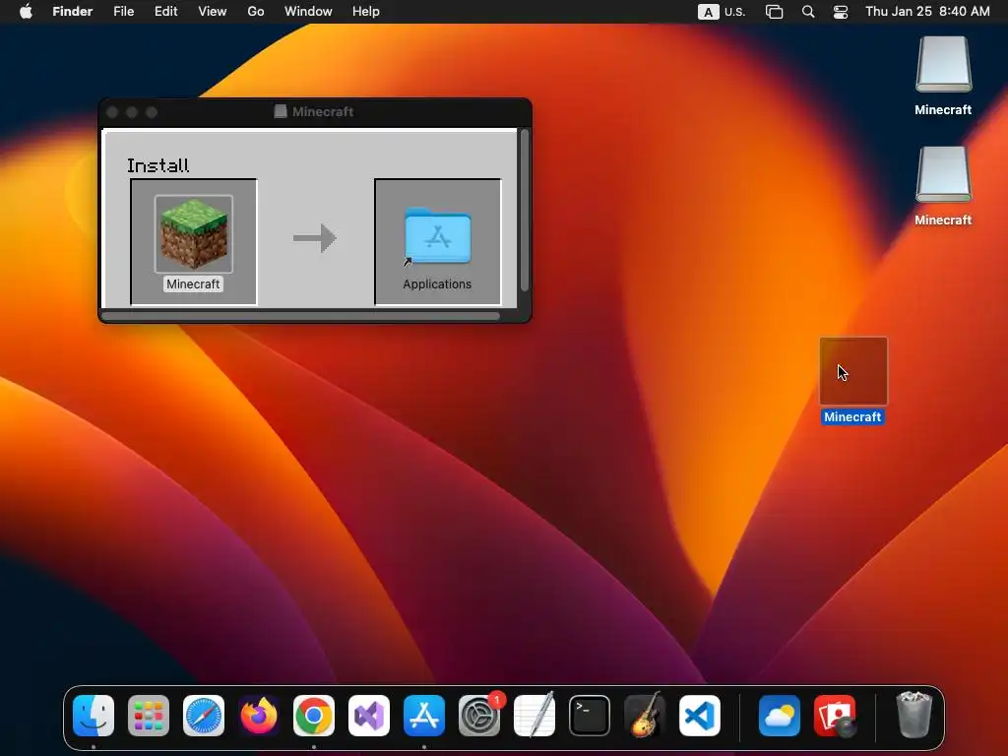Click the Minecraft label under the grass block
This screenshot has height=756, width=1008.
(193, 284)
